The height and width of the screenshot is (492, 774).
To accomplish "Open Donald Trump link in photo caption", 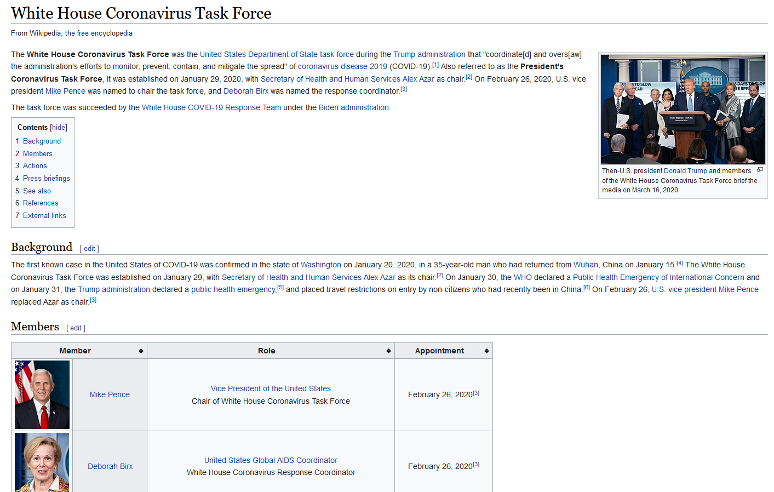I will pyautogui.click(x=685, y=171).
